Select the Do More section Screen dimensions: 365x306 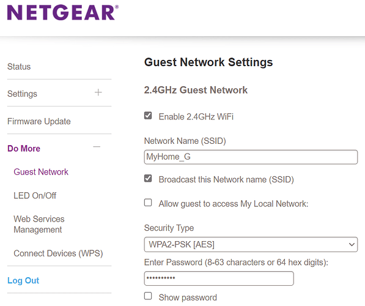(x=24, y=149)
